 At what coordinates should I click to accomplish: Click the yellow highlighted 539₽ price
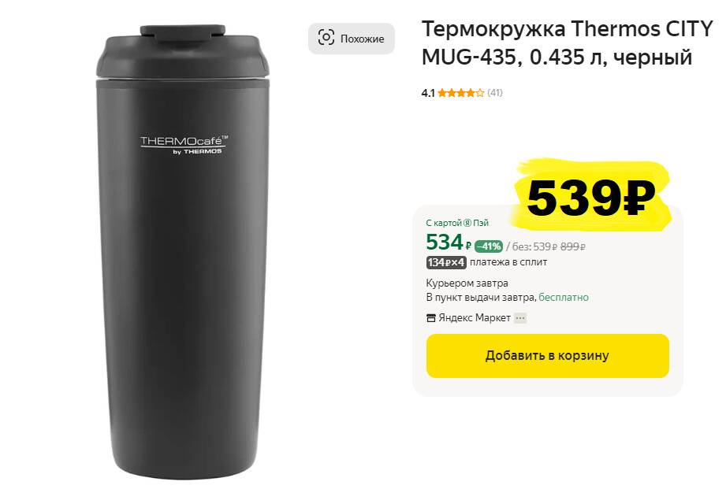590,197
